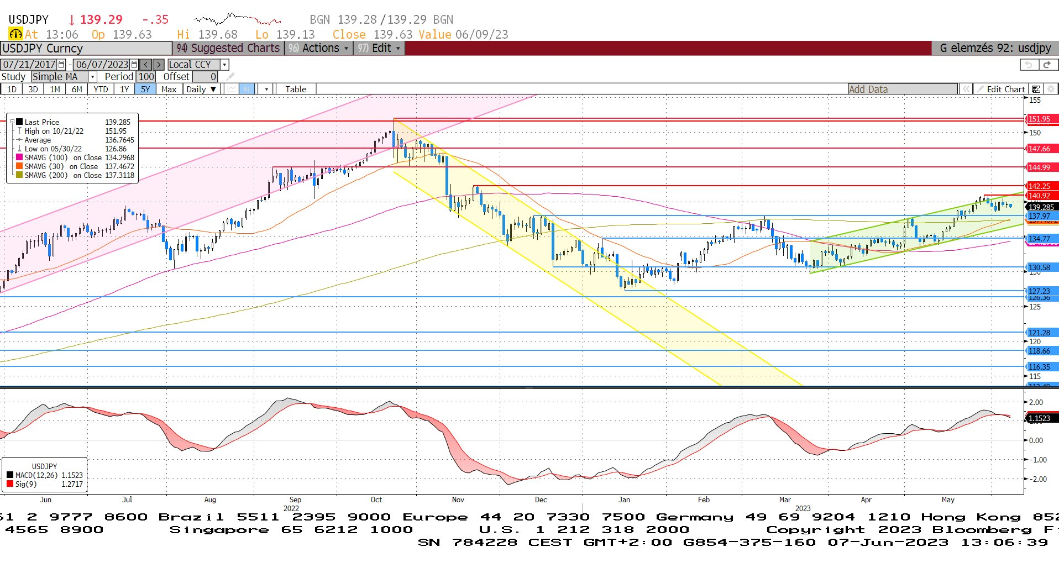Click the end date 06/07/2023 field
The height and width of the screenshot is (573, 1059).
(x=102, y=65)
